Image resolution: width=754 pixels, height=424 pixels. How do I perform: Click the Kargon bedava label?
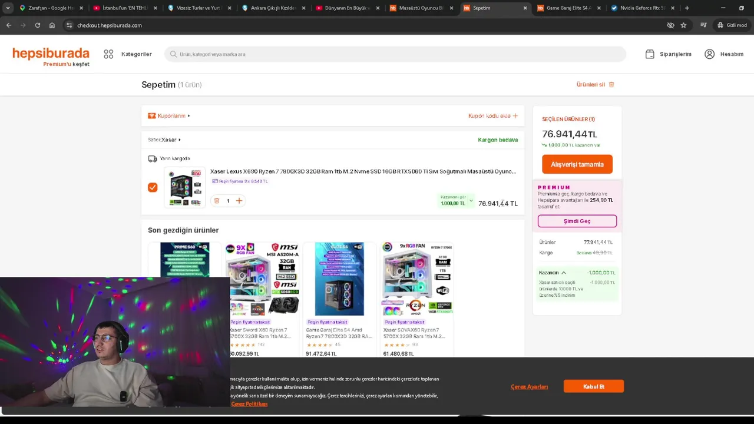click(x=498, y=140)
